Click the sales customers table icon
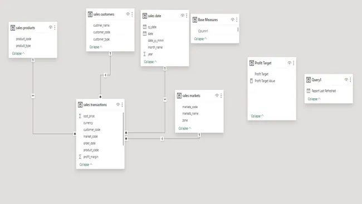The image size is (362, 204). point(90,14)
